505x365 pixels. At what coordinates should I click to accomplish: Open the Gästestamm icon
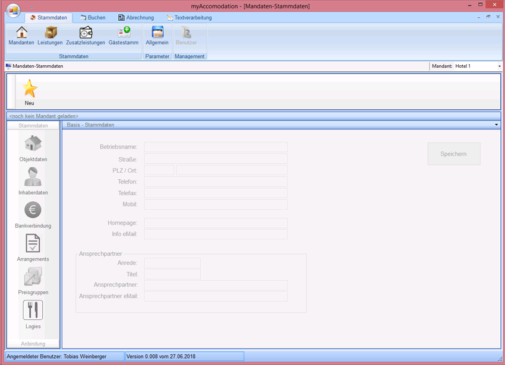(x=124, y=33)
